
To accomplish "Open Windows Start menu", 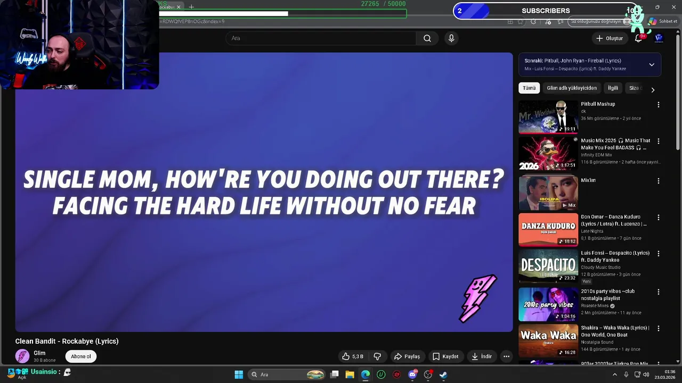I will pyautogui.click(x=239, y=374).
